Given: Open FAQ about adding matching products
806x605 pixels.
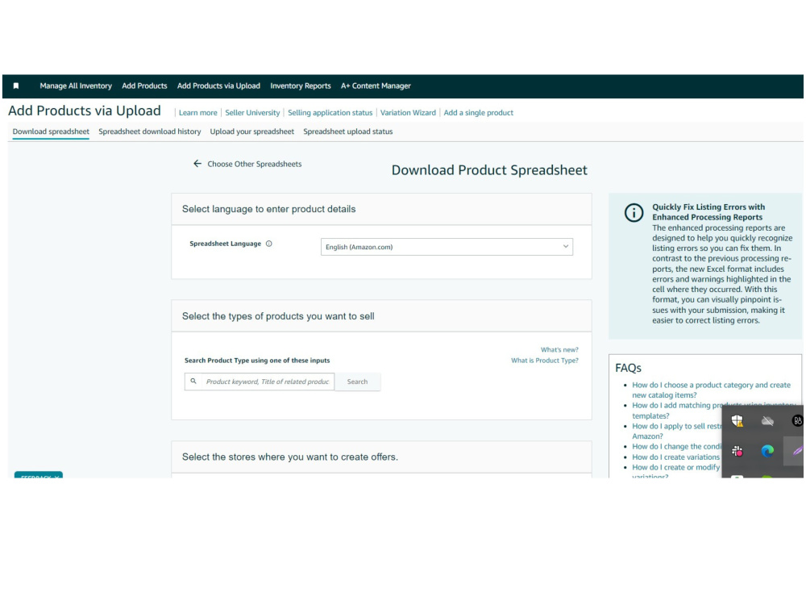Looking at the screenshot, I should coord(676,411).
